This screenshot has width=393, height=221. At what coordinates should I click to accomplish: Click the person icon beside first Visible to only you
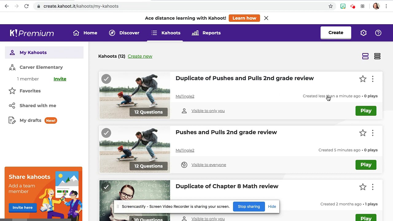(x=184, y=111)
